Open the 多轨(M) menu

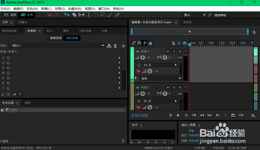[x=32, y=9]
